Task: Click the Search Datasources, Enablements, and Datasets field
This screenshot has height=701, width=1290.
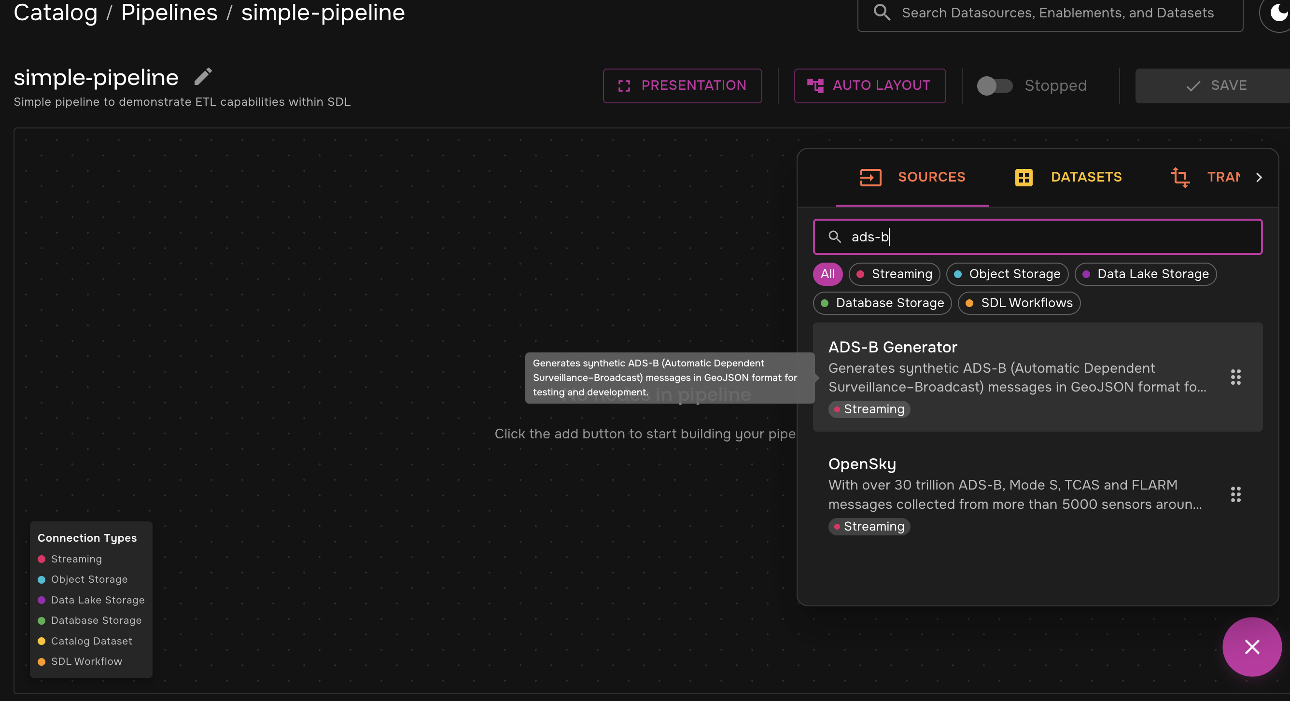Action: (1050, 13)
